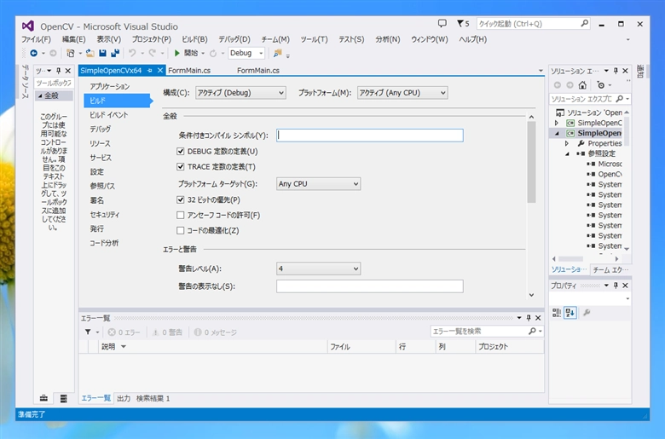Screen dimensions: 665x439
Task: Open the ツール(T) menu
Action: (314, 39)
